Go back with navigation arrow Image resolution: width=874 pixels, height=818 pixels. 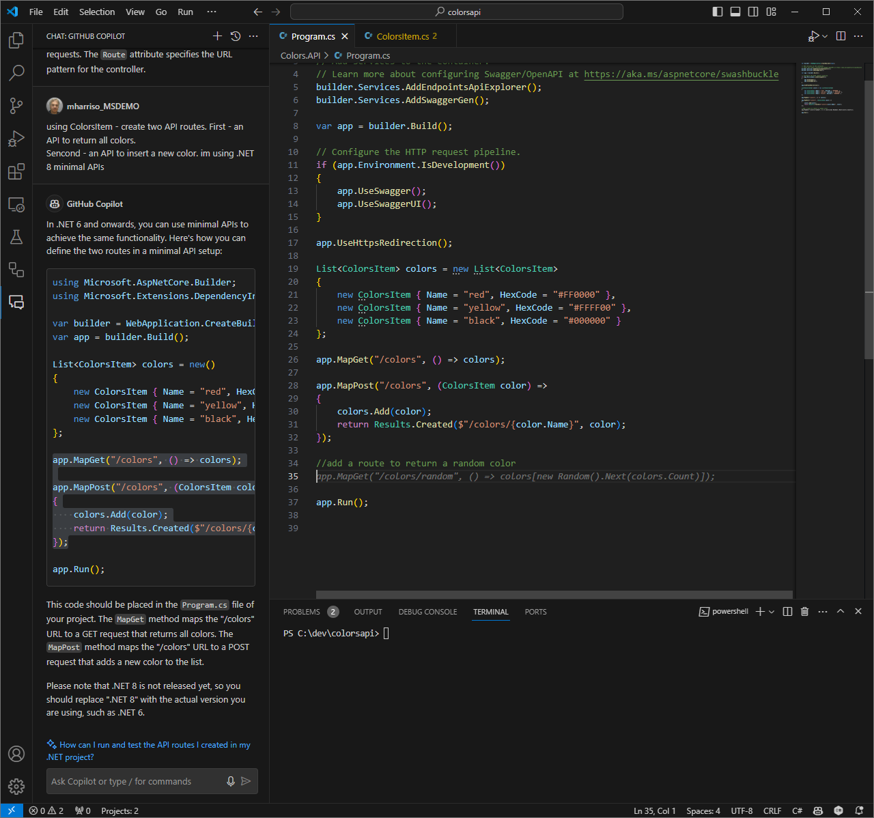(257, 12)
